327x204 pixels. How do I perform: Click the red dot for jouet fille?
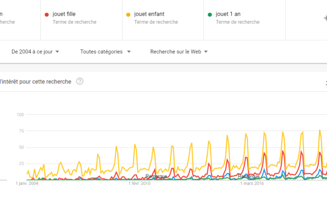pyautogui.click(x=47, y=15)
